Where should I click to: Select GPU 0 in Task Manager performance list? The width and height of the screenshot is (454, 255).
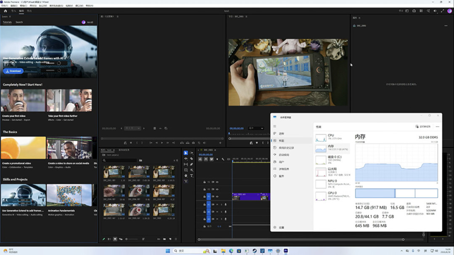(333, 196)
